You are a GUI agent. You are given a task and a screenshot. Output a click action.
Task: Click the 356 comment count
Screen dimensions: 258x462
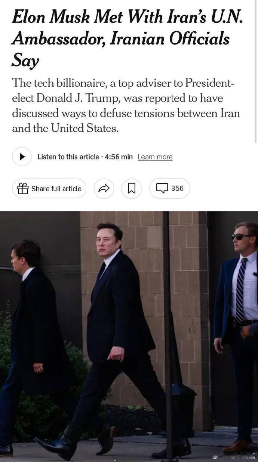(x=177, y=188)
